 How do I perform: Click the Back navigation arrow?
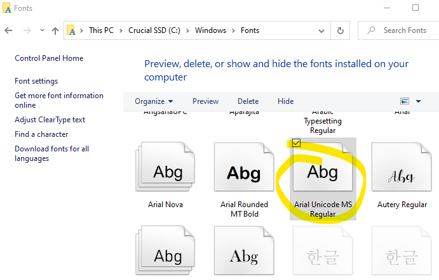pyautogui.click(x=8, y=30)
